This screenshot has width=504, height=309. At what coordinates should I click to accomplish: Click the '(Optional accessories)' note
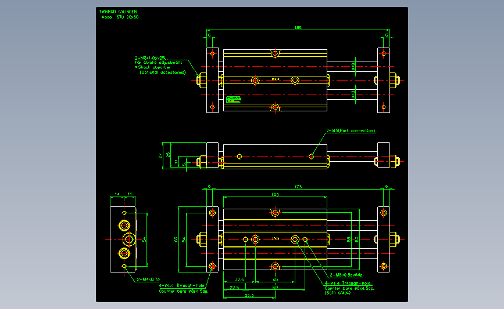click(x=163, y=72)
